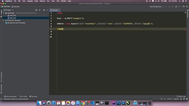Click the Search Everywhere magnifier icon in PhpStorm toolbar
The height and width of the screenshot is (106, 189).
187,6
